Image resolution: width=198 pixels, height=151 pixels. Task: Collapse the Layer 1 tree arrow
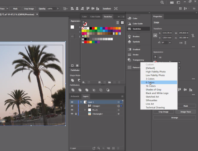(81, 102)
